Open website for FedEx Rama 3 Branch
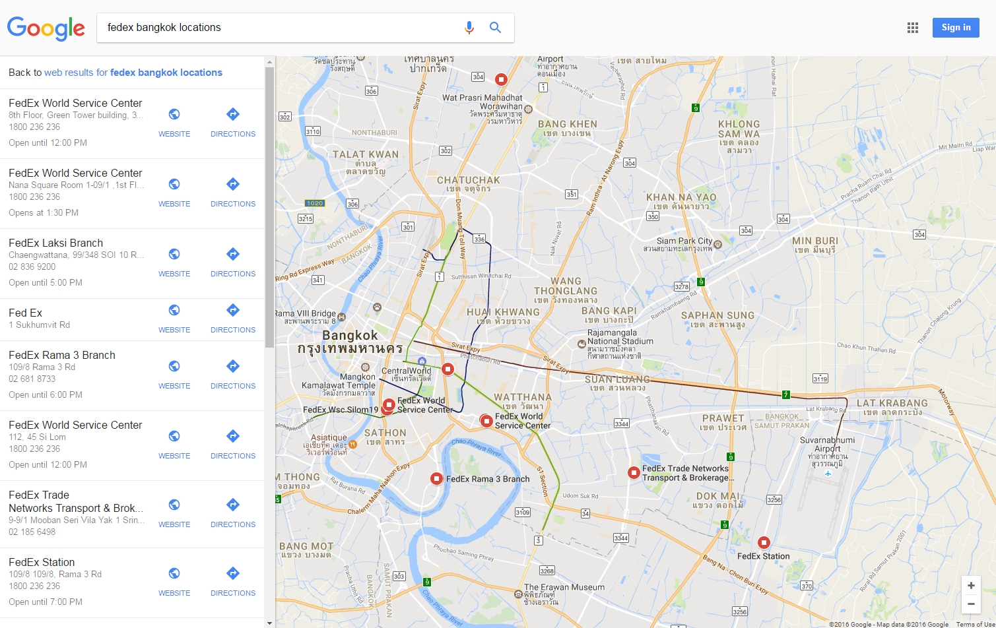 174,375
